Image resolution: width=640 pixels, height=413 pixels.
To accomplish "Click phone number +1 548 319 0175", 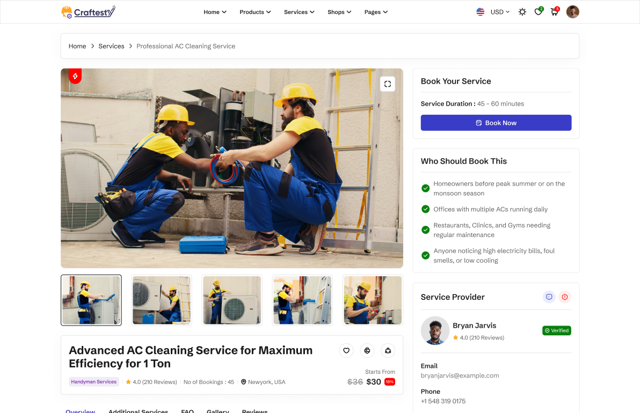I will tap(443, 401).
